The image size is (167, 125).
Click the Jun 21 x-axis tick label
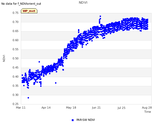[x=96, y=108]
